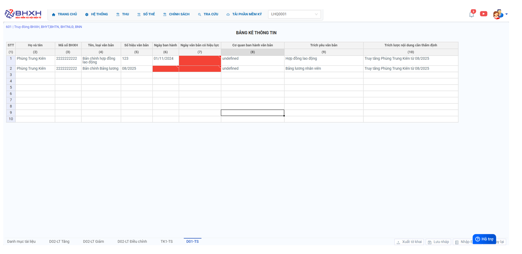Click the user avatar icon

tap(497, 14)
